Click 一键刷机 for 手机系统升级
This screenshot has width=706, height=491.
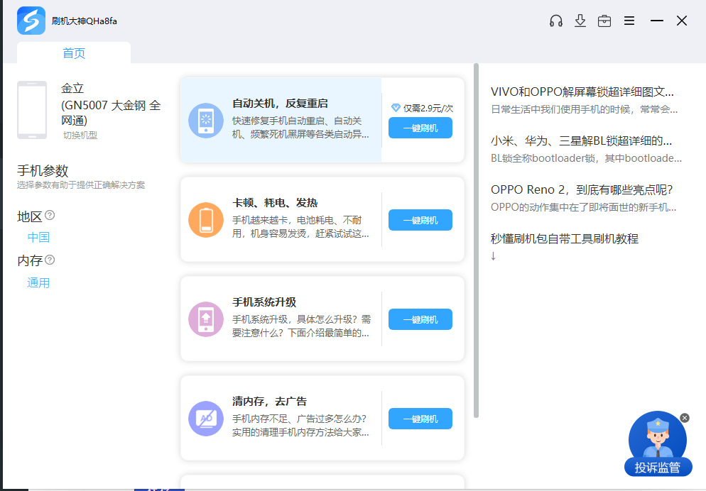[x=420, y=319]
